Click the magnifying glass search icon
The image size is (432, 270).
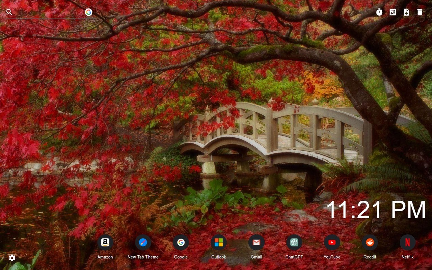[9, 12]
